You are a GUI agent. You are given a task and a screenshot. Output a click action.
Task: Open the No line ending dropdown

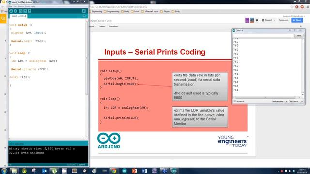[279, 101]
